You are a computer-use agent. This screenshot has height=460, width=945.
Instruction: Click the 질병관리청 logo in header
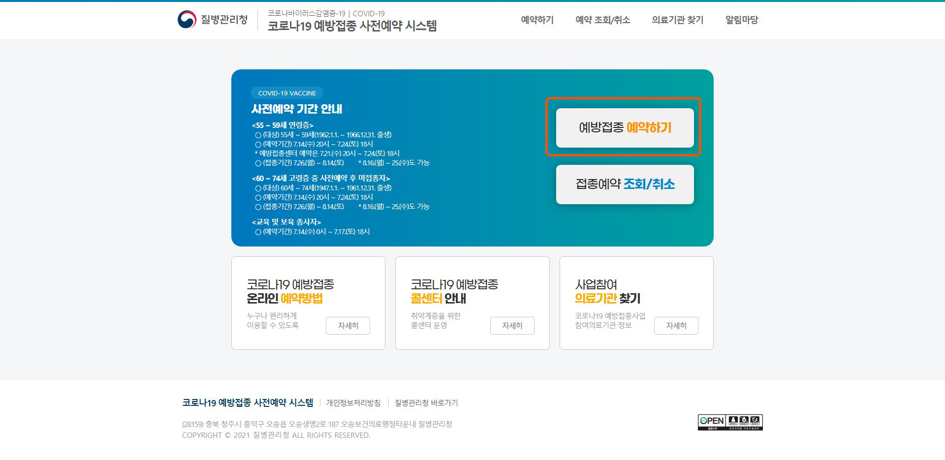click(x=213, y=20)
